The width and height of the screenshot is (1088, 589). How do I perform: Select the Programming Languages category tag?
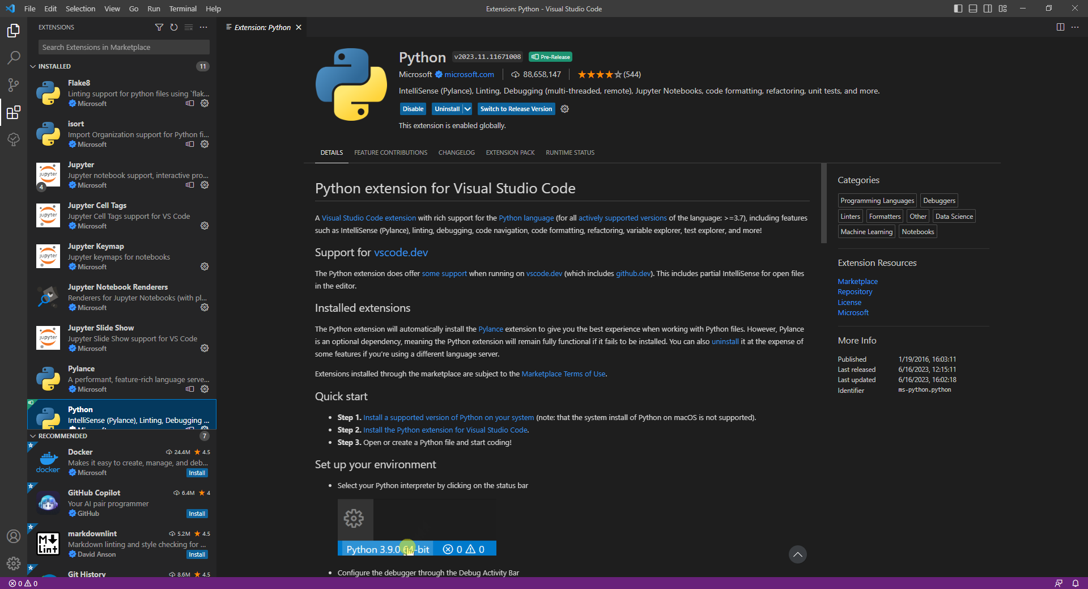coord(877,201)
